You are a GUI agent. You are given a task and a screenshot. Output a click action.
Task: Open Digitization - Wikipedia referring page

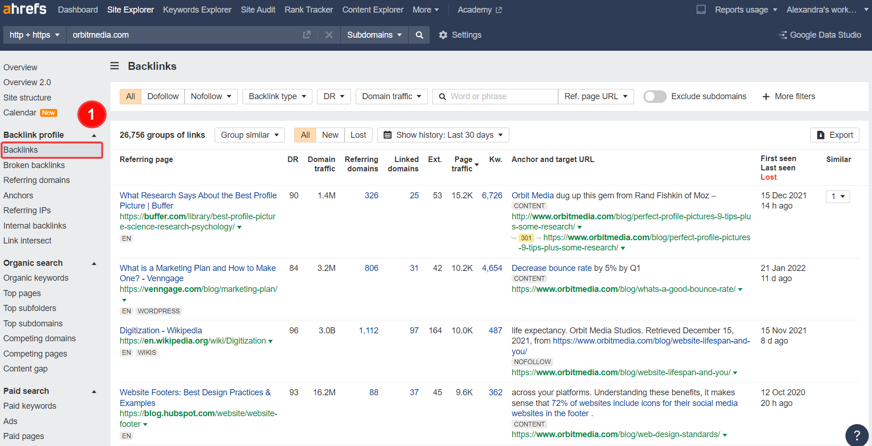tap(161, 331)
